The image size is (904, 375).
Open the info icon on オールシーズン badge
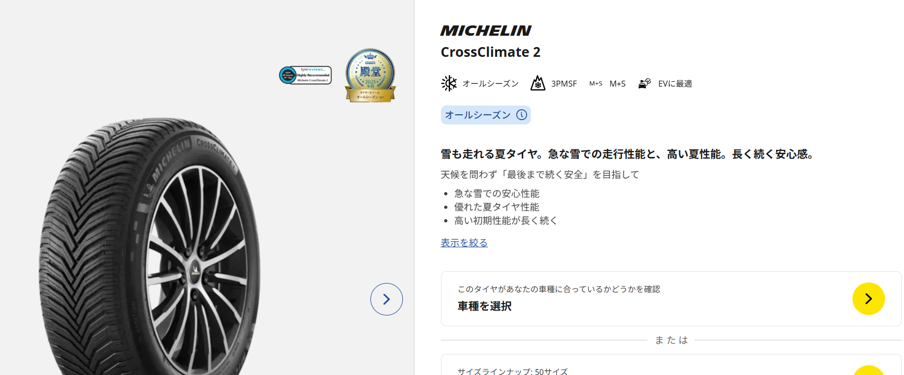coord(522,115)
